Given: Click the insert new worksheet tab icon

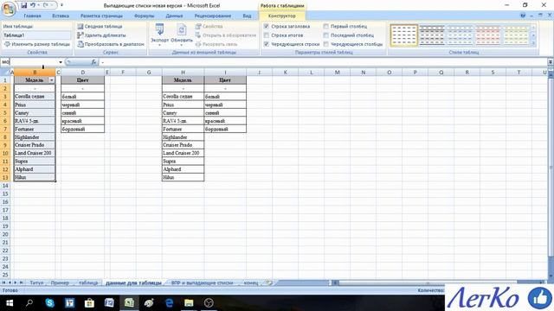Looking at the screenshot, I should pos(269,282).
